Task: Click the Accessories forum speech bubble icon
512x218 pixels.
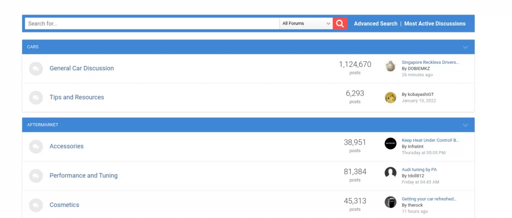Action: click(36, 147)
